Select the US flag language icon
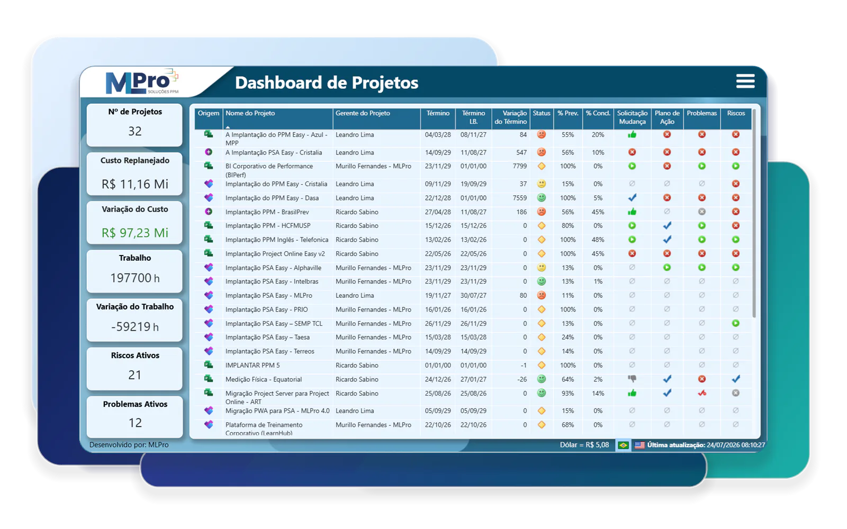The width and height of the screenshot is (847, 529). tap(639, 445)
